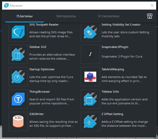Viewport: 158px width, 139px height.
Task: Click the TabAntiWarping plugin thumbnail
Action: point(90,77)
